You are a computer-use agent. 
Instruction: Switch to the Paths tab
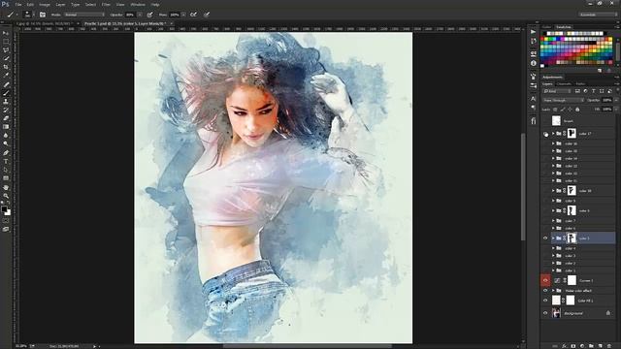(580, 84)
